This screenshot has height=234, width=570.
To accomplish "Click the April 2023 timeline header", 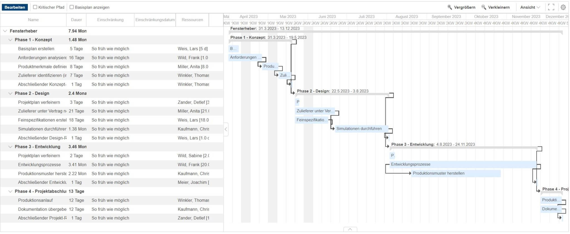I will click(249, 17).
